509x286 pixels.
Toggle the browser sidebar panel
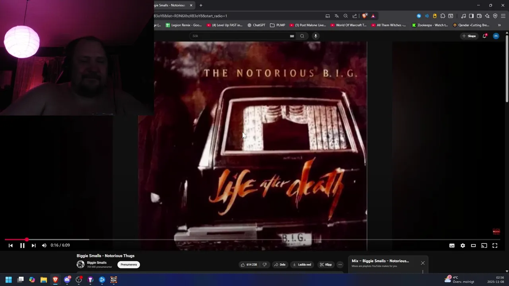coord(471,16)
